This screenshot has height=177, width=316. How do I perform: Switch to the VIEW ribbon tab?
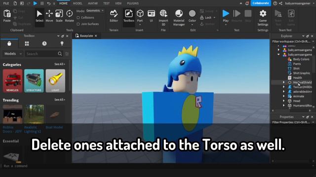(118, 3)
